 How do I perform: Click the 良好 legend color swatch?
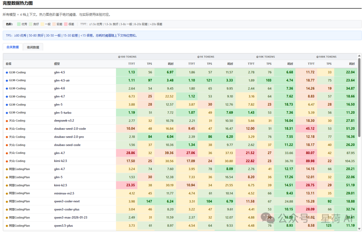(x=31, y=24)
